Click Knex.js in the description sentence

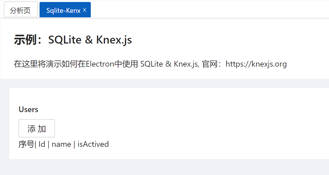click(186, 64)
